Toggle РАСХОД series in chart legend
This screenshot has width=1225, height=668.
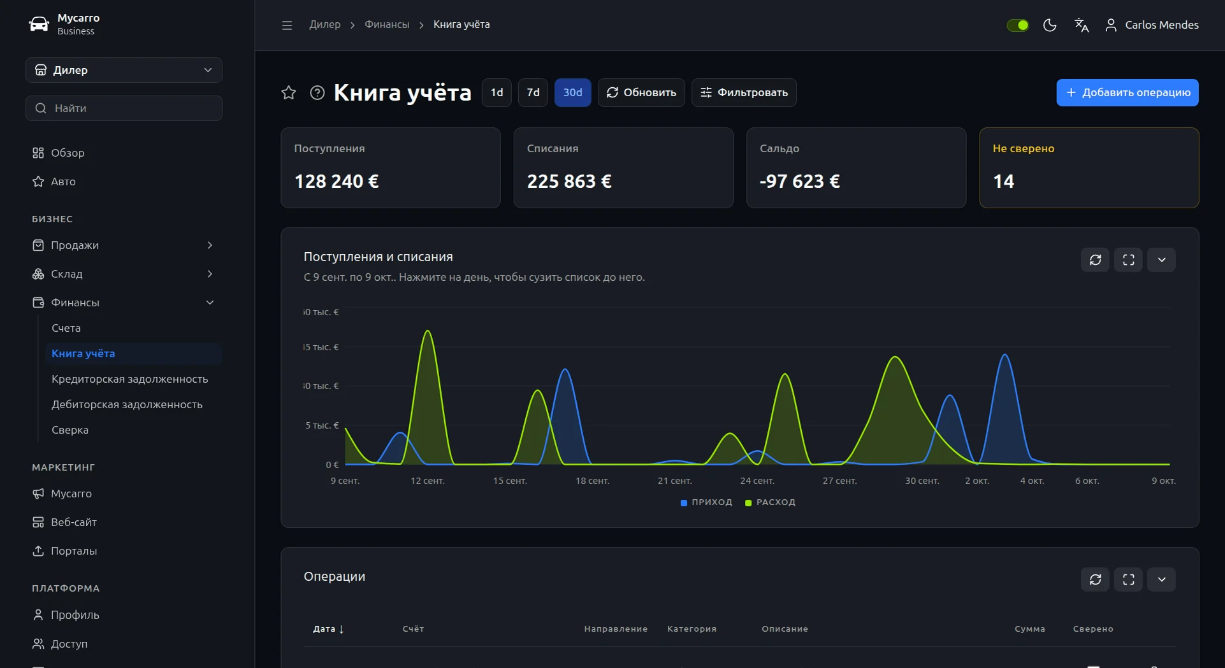(x=770, y=502)
